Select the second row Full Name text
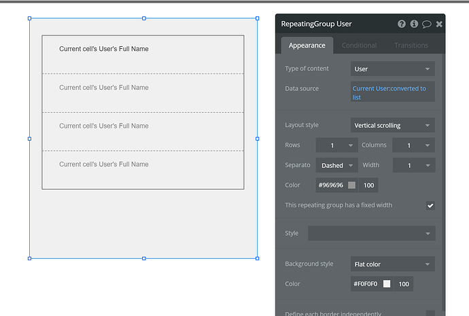The height and width of the screenshot is (316, 469). [x=104, y=87]
